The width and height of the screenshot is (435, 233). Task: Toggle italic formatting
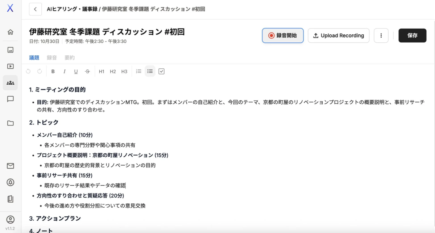65,71
